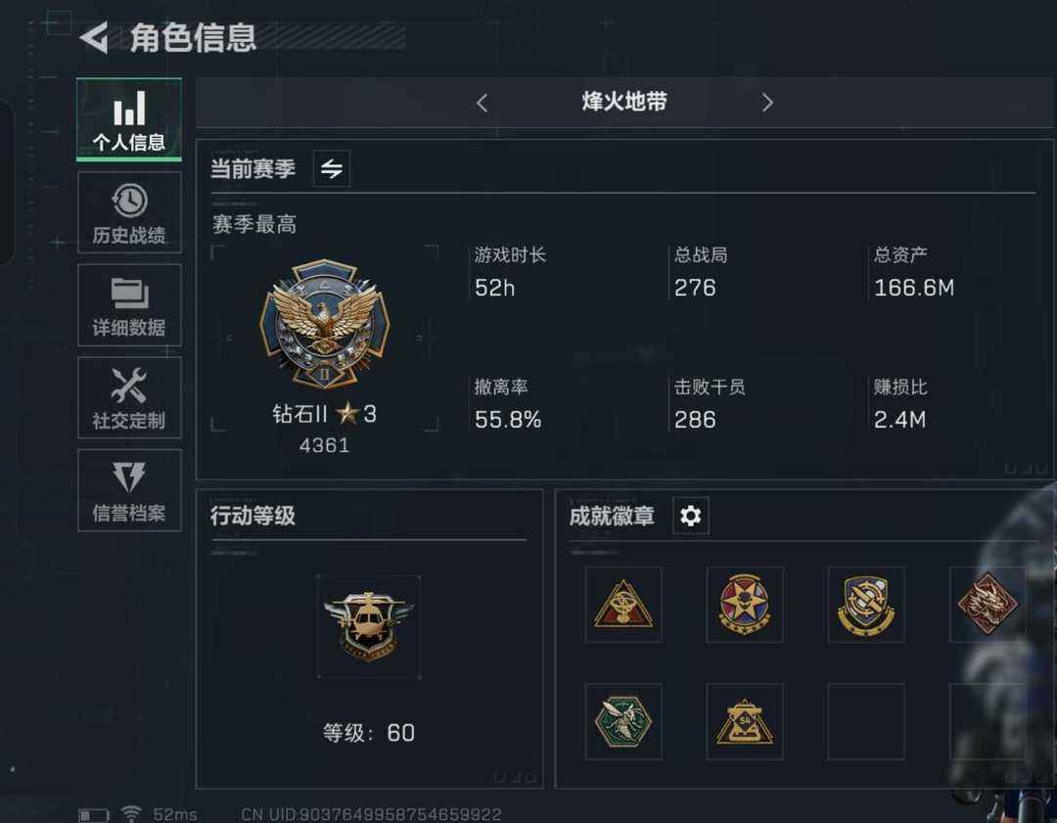Toggle season view with swap arrows button

tap(332, 168)
